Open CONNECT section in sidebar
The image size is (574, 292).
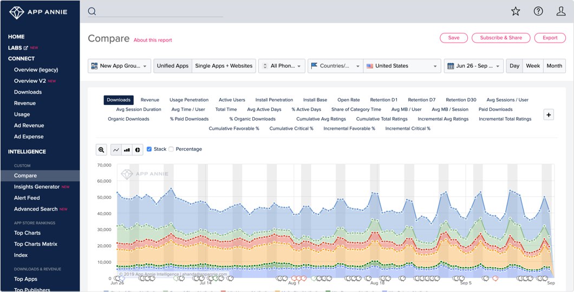point(21,58)
